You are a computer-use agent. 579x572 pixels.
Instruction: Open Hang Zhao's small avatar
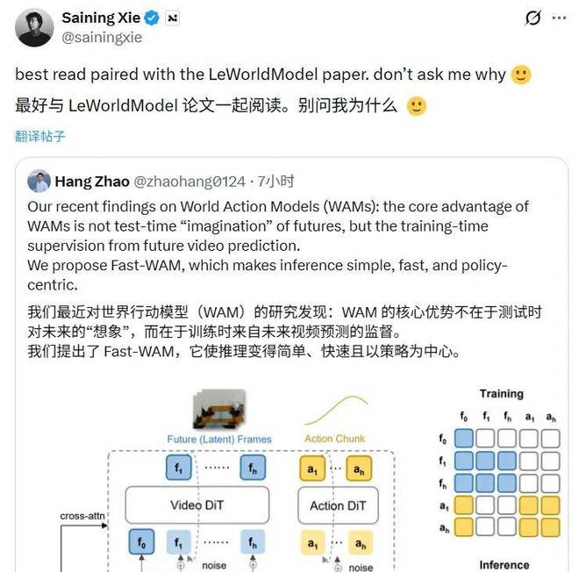(39, 181)
